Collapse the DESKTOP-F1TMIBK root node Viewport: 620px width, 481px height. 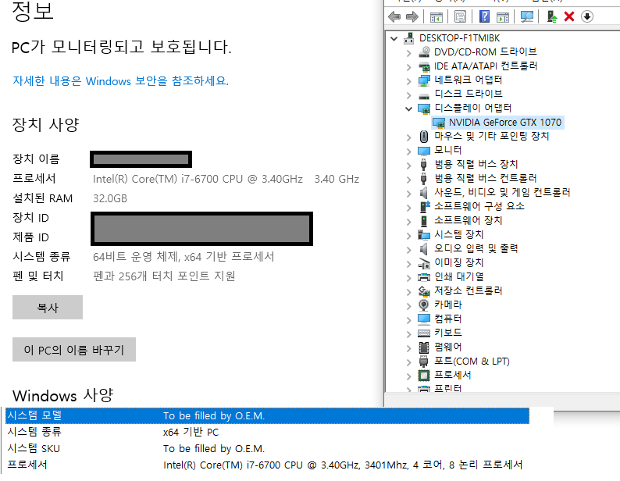pos(394,37)
